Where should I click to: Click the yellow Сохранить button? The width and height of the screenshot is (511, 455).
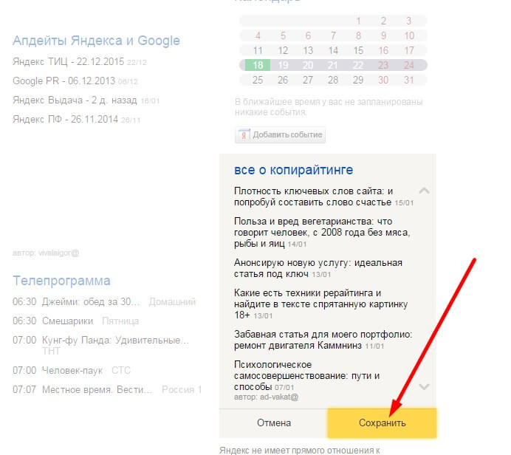382,423
